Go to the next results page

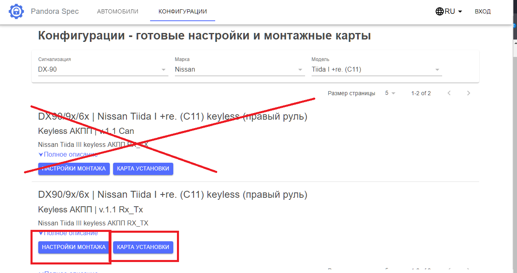[469, 93]
